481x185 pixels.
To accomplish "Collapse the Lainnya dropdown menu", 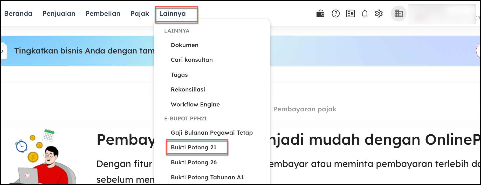I will coord(173,14).
